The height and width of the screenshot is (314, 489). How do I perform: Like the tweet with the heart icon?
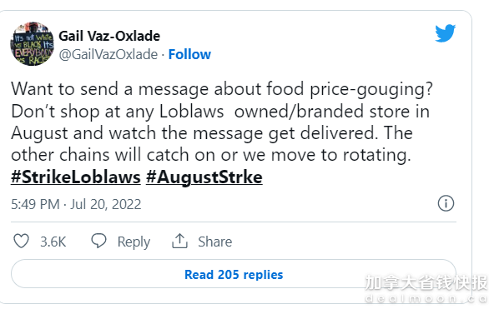tap(21, 242)
